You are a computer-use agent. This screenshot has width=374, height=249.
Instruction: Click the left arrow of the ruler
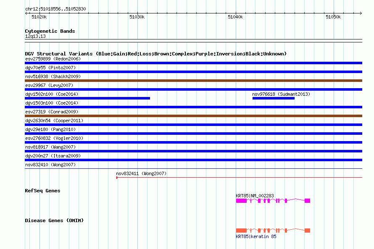click(26, 13)
